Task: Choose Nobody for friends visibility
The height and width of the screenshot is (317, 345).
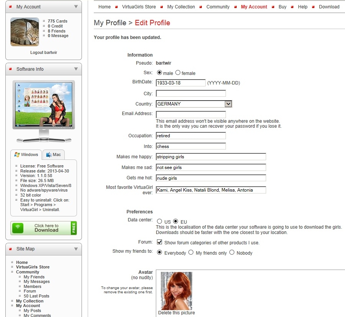Action: pyautogui.click(x=232, y=252)
